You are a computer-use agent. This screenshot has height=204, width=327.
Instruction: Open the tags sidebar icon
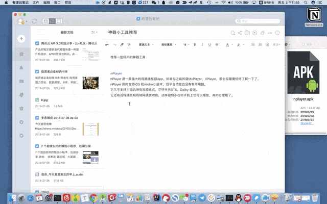(x=21, y=95)
